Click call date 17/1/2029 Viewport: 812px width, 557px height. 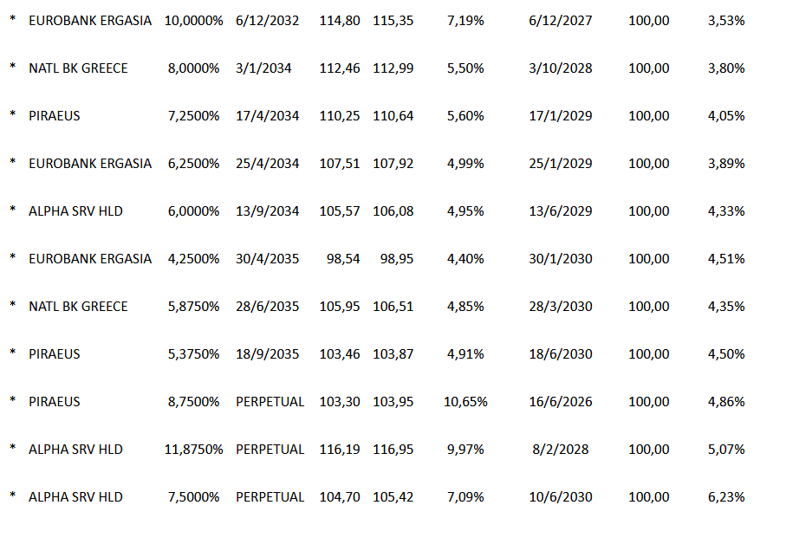[560, 116]
